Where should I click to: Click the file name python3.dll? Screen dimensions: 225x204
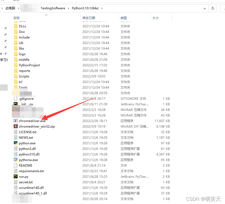tap(27, 149)
